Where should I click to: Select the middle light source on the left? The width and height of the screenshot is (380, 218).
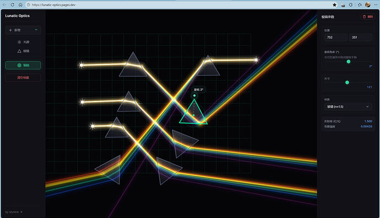(83, 102)
